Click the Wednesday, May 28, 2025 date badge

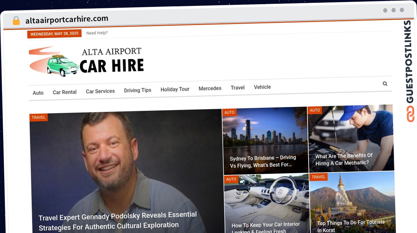(54, 34)
